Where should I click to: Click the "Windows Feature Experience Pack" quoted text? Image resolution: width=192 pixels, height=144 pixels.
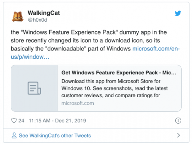[69, 32]
